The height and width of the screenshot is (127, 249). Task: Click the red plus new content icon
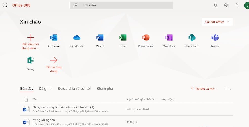pyautogui.click(x=31, y=38)
